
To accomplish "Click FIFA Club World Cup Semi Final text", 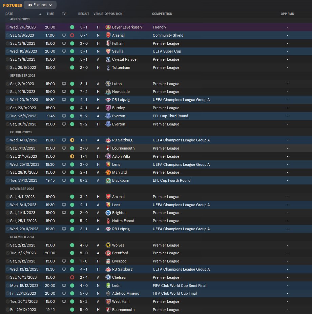I will pyautogui.click(x=180, y=286).
